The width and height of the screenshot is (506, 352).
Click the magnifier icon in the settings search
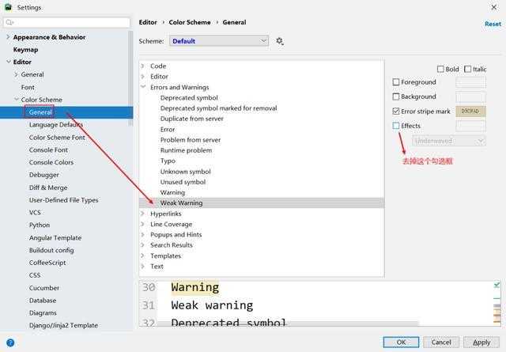[x=9, y=23]
